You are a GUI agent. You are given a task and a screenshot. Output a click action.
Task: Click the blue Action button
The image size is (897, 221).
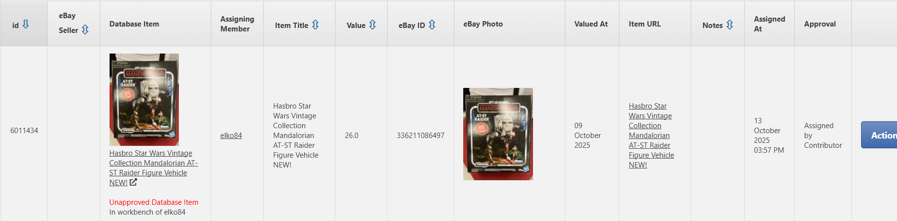(879, 135)
